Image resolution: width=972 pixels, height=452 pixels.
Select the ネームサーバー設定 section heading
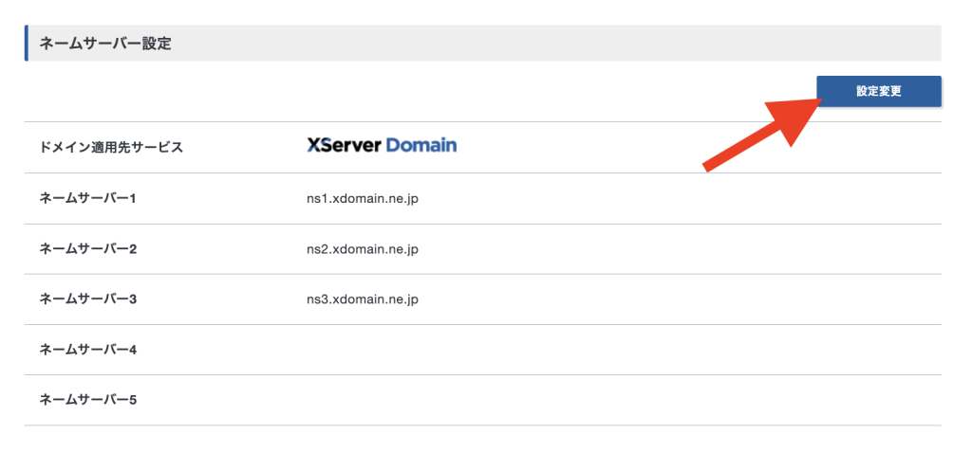tap(105, 44)
